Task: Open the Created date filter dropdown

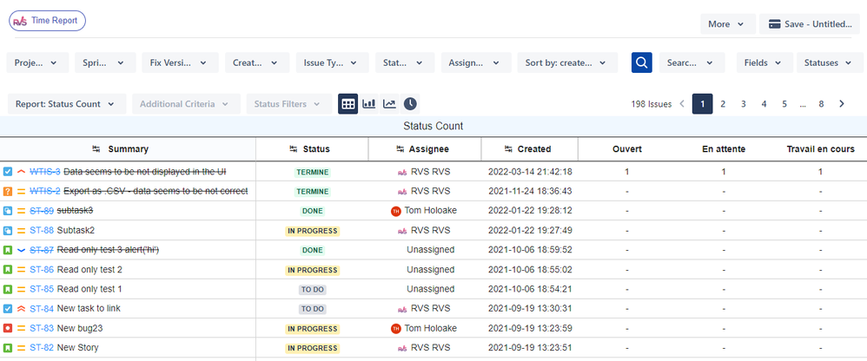Action: (257, 63)
